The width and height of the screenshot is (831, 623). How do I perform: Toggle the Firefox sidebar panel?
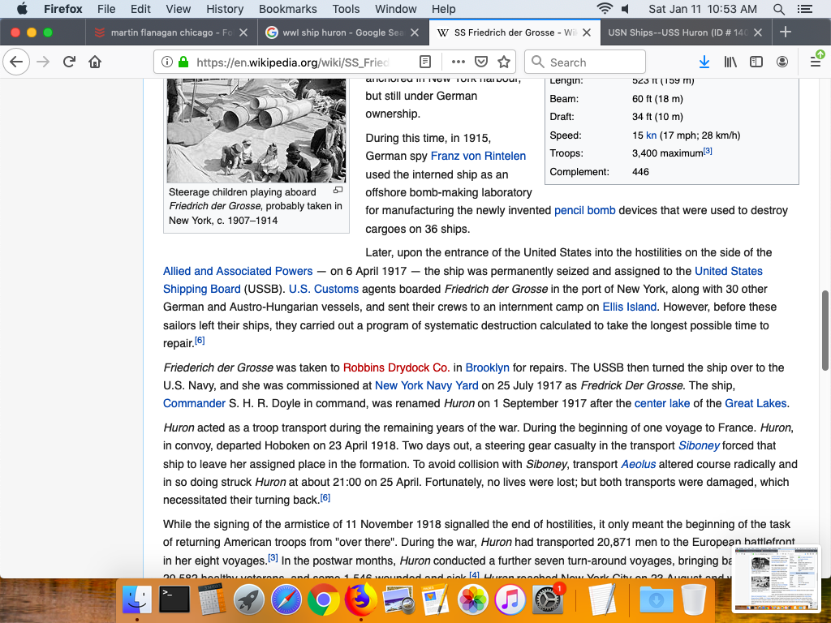click(756, 62)
